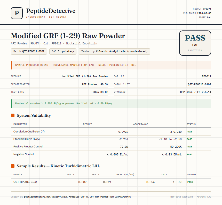Click the '≥ 0.980' acceptance value
Viewport: 222px width, 205px height.
click(x=176, y=132)
